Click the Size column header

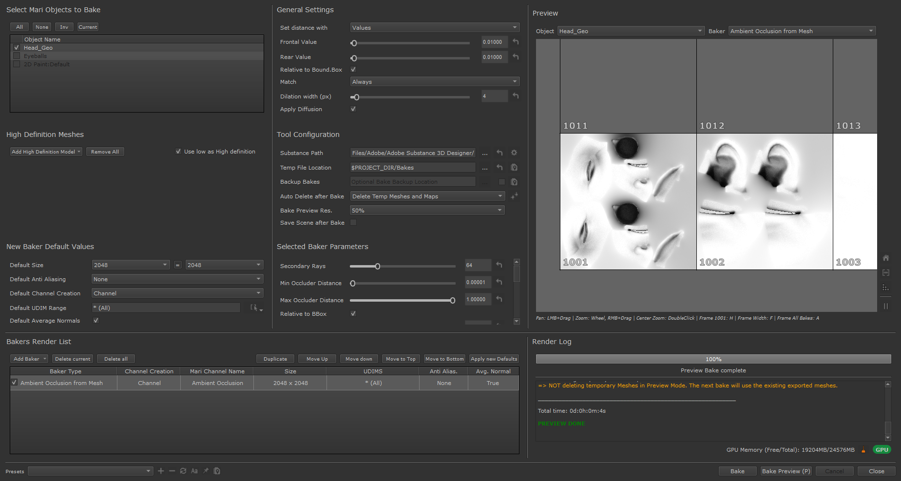pos(290,371)
